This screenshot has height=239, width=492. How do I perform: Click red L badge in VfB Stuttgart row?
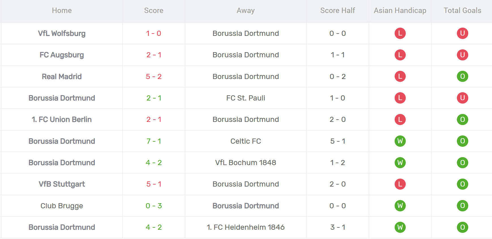[400, 184]
